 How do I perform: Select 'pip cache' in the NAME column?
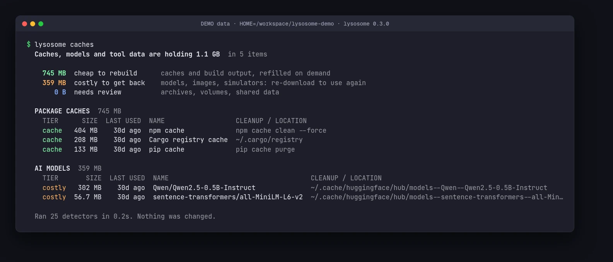click(x=167, y=149)
